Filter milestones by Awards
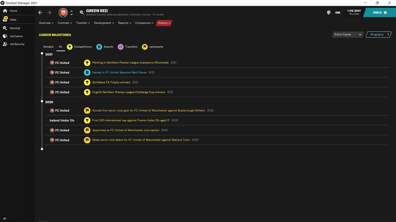Viewport: 396px width, 222px height. [105, 47]
